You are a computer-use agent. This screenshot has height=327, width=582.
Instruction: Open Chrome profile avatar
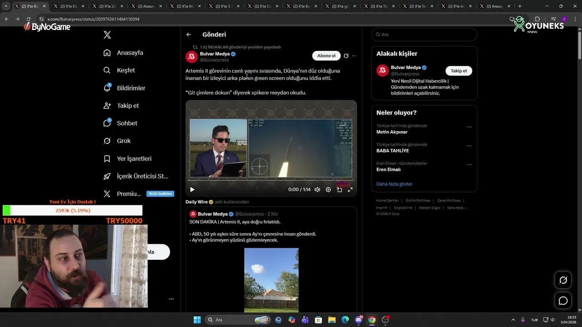tap(564, 19)
